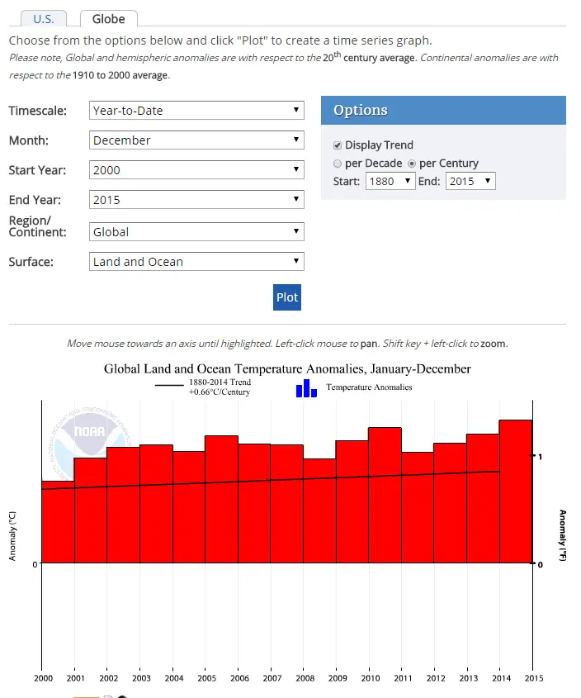Expand the Start Year dropdown
This screenshot has height=698, width=581.
(196, 170)
